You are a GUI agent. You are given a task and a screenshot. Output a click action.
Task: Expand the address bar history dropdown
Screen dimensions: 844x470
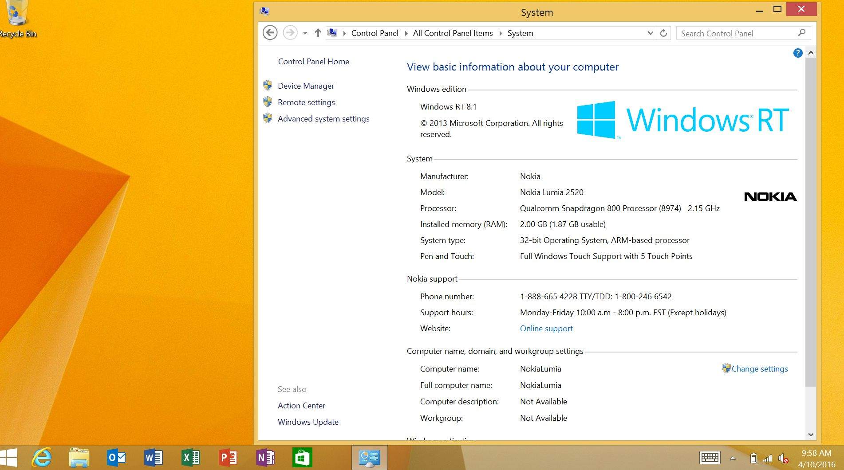pyautogui.click(x=650, y=33)
